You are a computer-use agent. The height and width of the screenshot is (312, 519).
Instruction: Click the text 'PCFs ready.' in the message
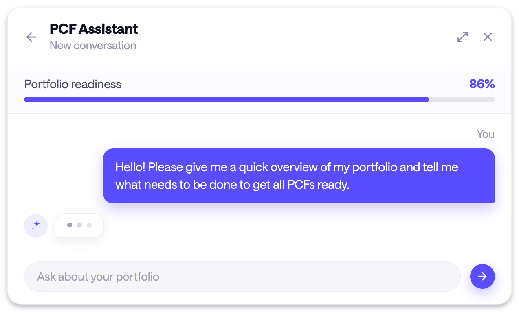click(x=318, y=185)
